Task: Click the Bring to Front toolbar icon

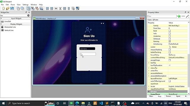Action: 22,9
